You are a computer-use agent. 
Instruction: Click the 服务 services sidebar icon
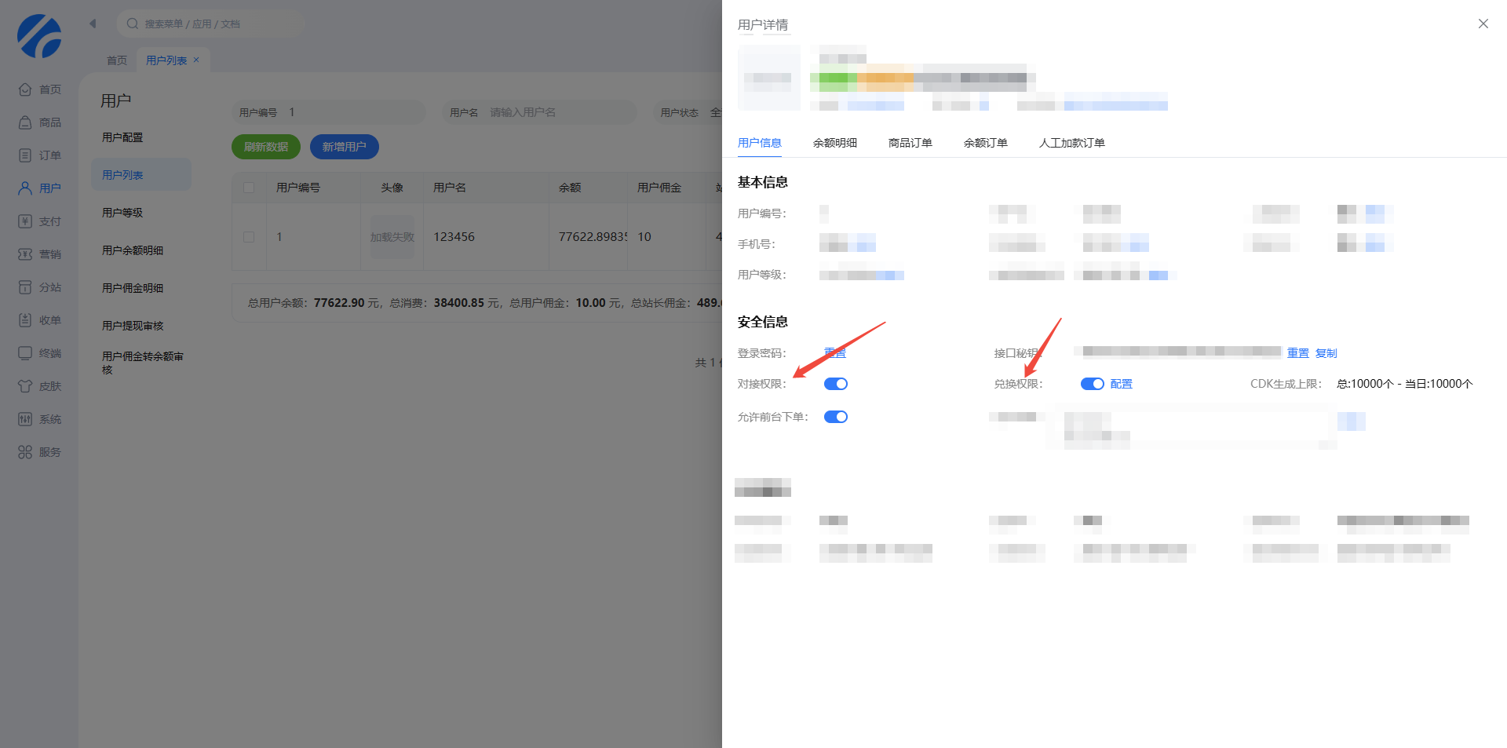25,452
